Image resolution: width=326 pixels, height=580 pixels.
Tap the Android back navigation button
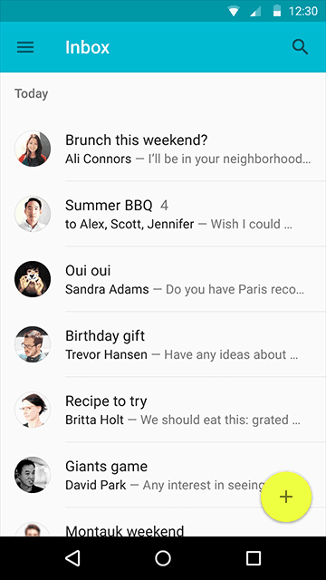point(72,558)
